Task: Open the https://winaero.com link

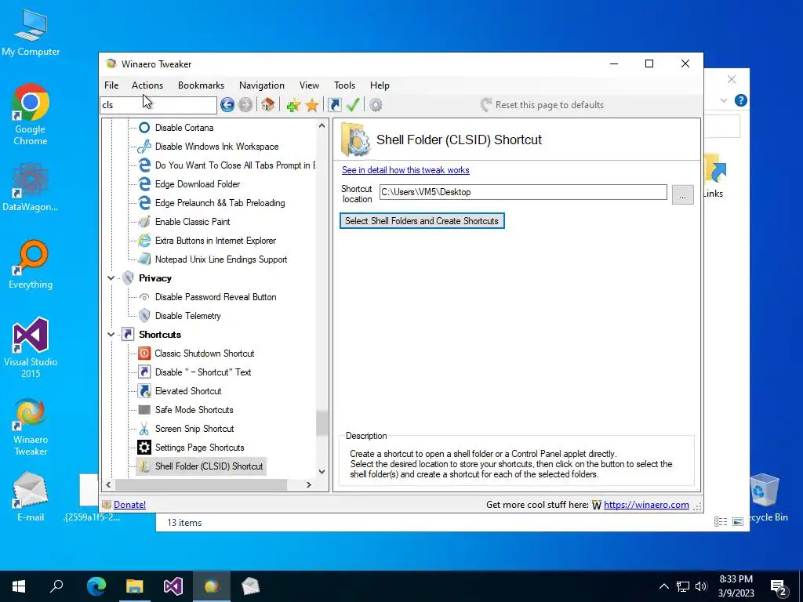Action: pos(646,505)
